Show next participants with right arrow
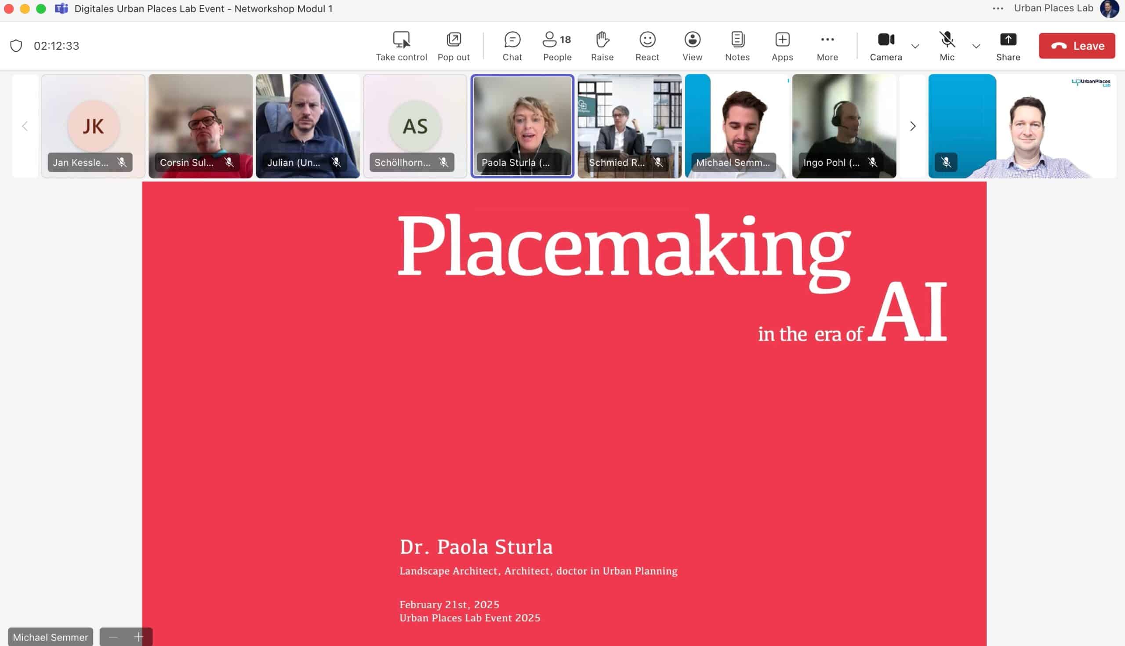This screenshot has width=1125, height=646. [912, 127]
